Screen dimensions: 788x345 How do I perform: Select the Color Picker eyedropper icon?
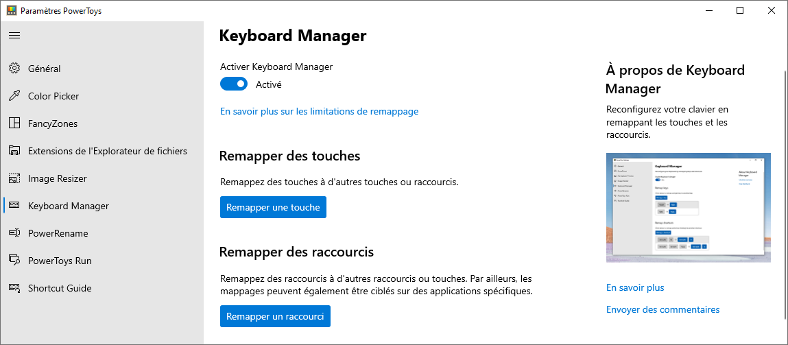(14, 96)
